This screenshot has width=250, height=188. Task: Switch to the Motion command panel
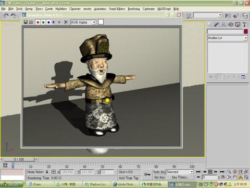pos(231,25)
